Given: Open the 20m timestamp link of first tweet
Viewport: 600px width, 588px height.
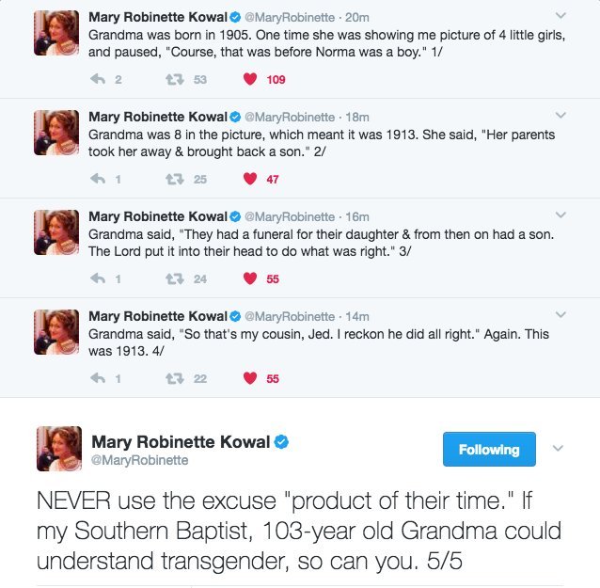Looking at the screenshot, I should [x=357, y=17].
